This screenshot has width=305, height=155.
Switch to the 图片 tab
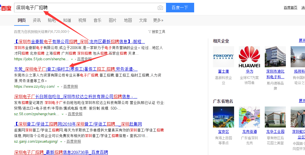[x=113, y=20]
